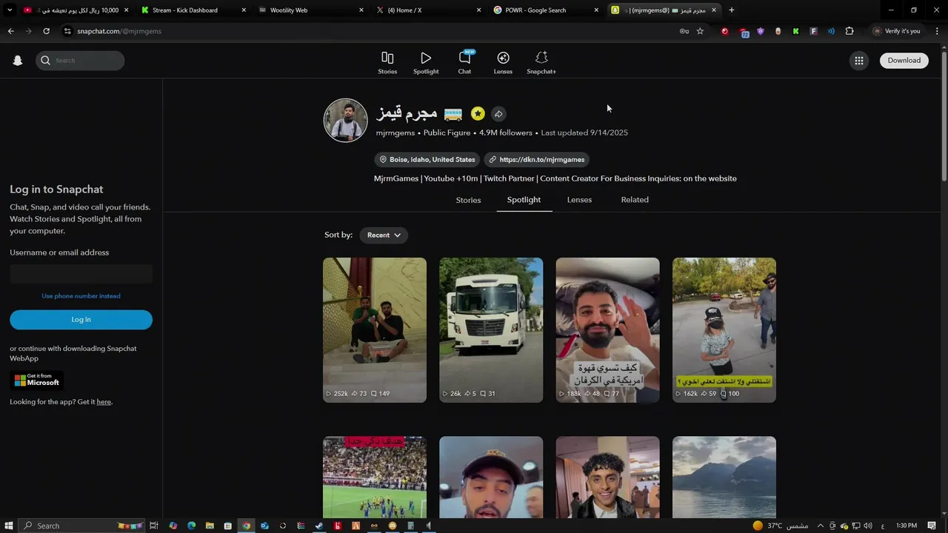948x533 pixels.
Task: Click the Boise, Idaho location chip
Action: click(x=427, y=159)
